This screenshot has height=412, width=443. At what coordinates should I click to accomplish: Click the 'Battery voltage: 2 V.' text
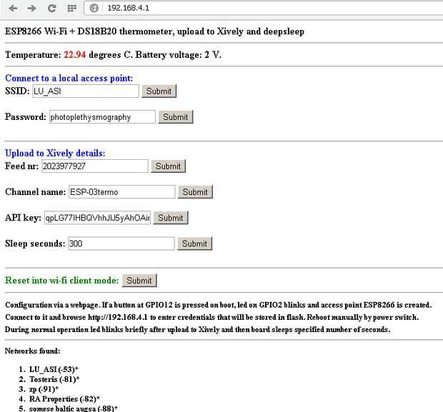pos(179,54)
